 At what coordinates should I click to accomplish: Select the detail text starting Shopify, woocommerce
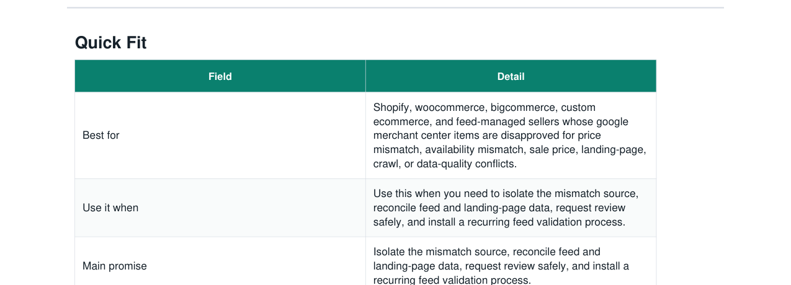510,136
